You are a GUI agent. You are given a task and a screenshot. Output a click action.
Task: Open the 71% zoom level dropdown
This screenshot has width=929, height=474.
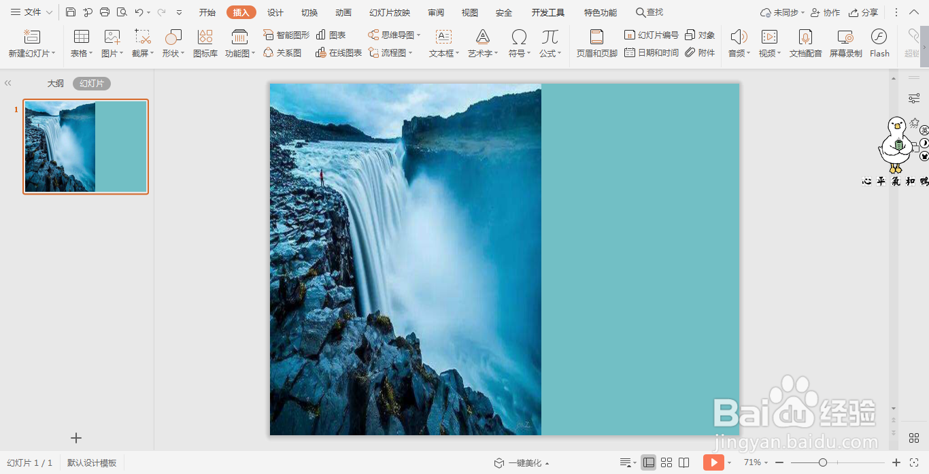[756, 462]
